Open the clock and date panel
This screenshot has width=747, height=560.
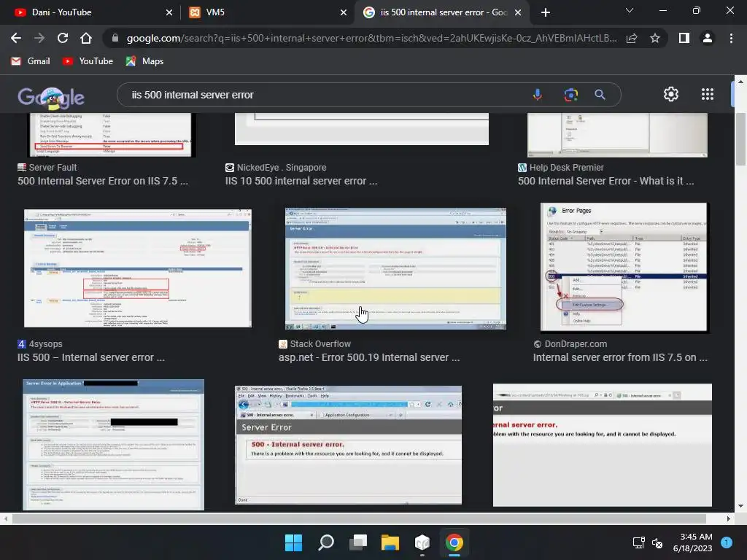[x=693, y=542]
